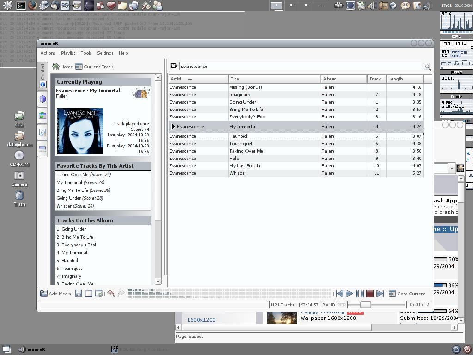Select the Missing (Bonus) playlist row
473x355 pixels.
click(296, 87)
